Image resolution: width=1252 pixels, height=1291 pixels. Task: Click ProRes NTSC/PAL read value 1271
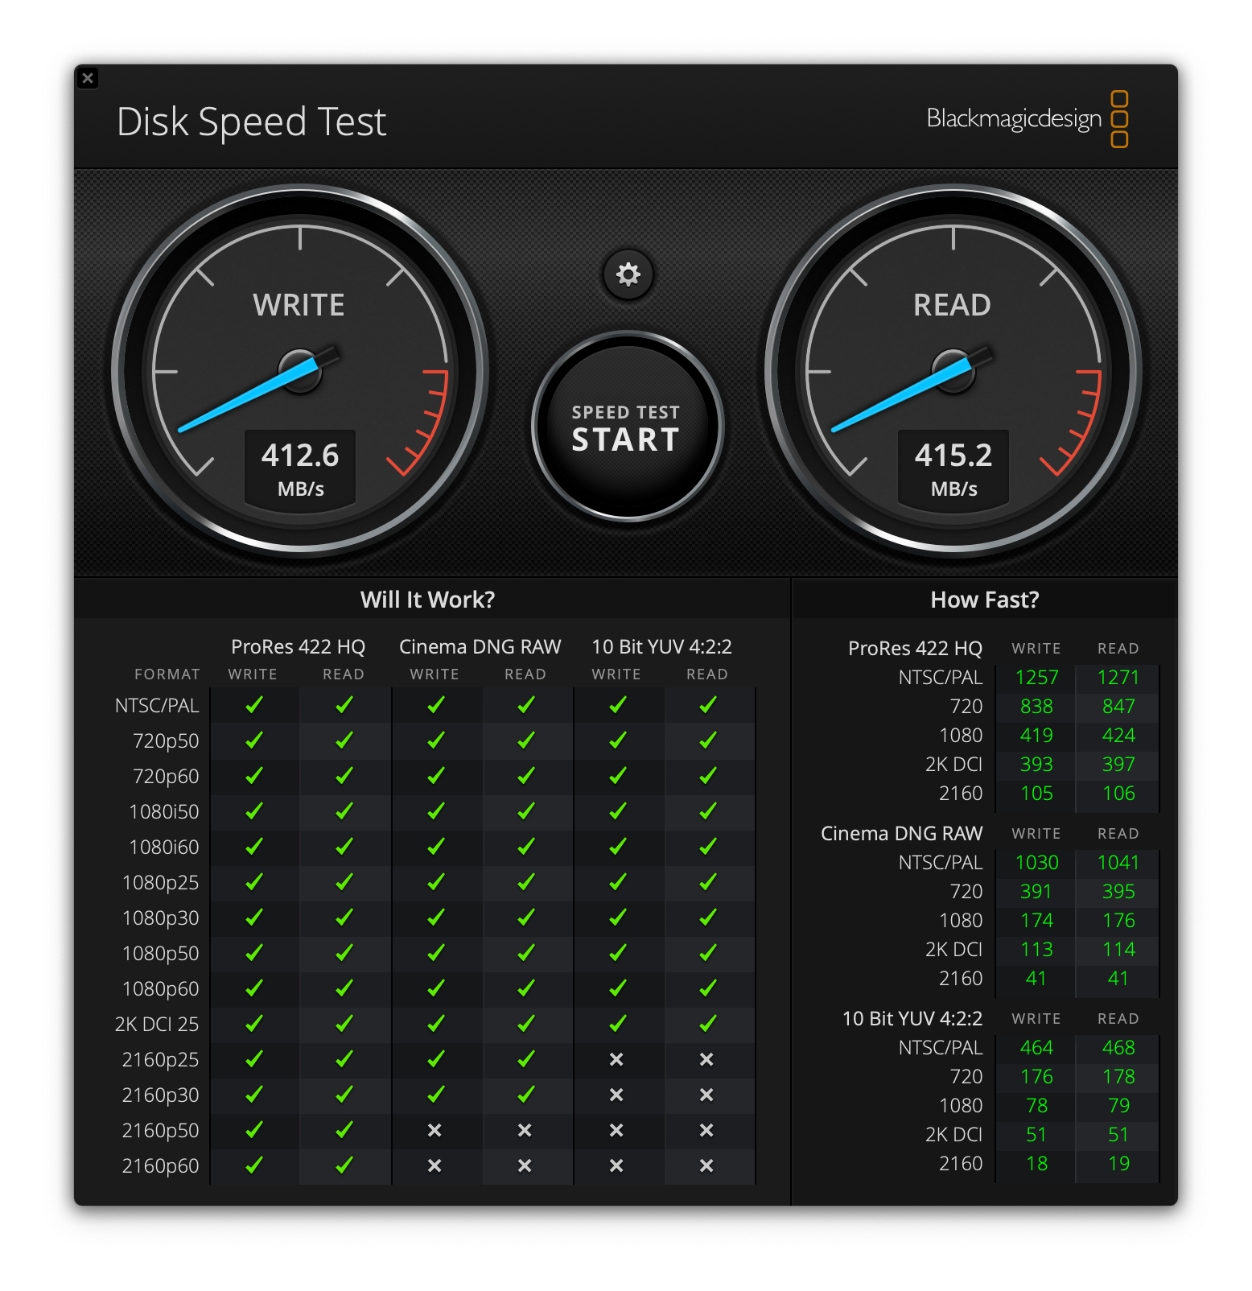[x=1118, y=678]
